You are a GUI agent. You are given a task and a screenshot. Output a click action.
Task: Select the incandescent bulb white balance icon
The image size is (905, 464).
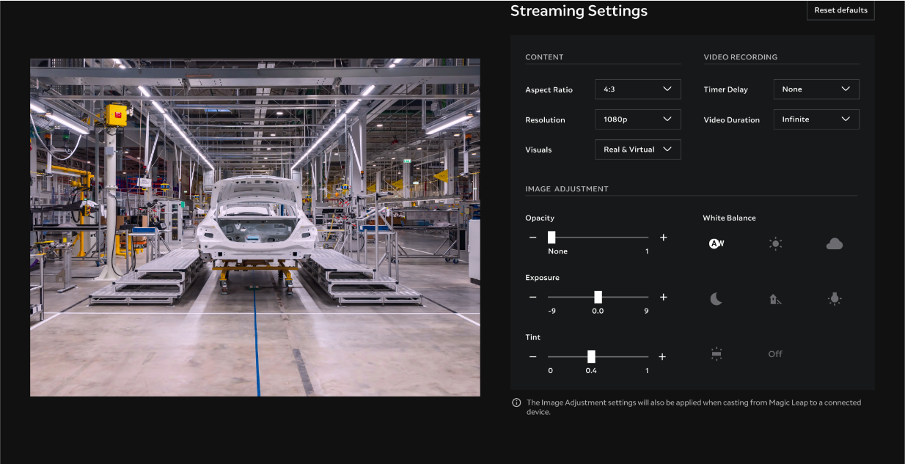click(835, 298)
